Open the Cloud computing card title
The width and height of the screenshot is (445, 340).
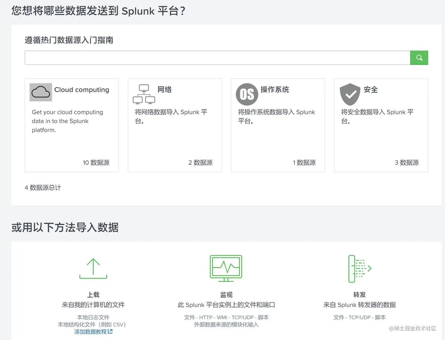(82, 90)
